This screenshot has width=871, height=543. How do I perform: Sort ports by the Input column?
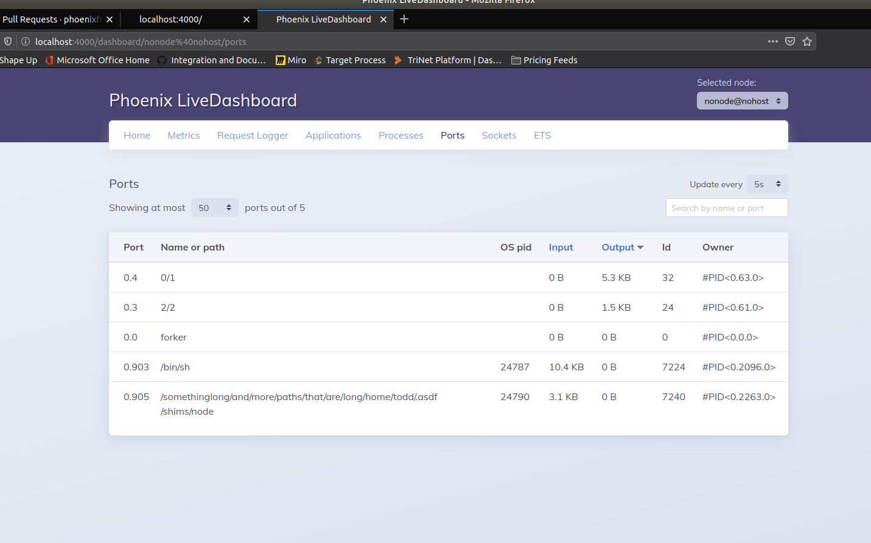561,247
